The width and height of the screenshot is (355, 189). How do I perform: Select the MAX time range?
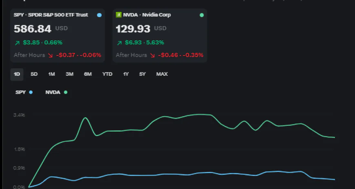[162, 74]
